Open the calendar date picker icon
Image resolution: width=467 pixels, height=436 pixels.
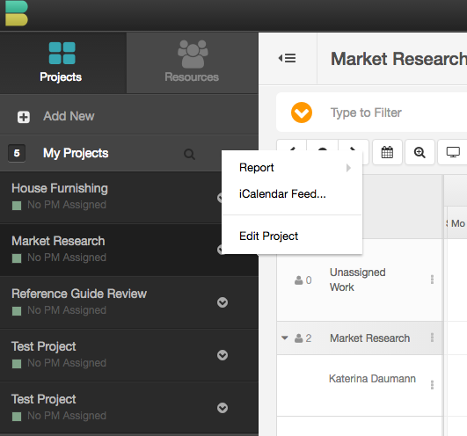click(387, 152)
